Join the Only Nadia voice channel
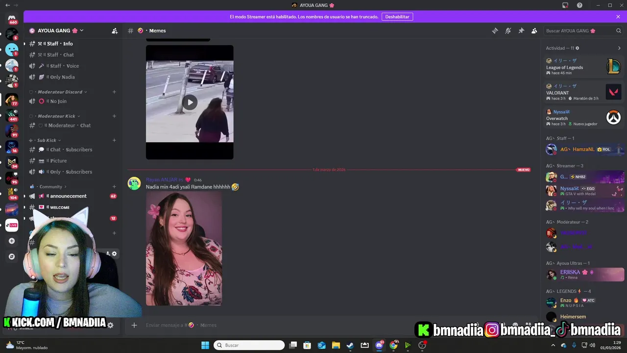 73,77
